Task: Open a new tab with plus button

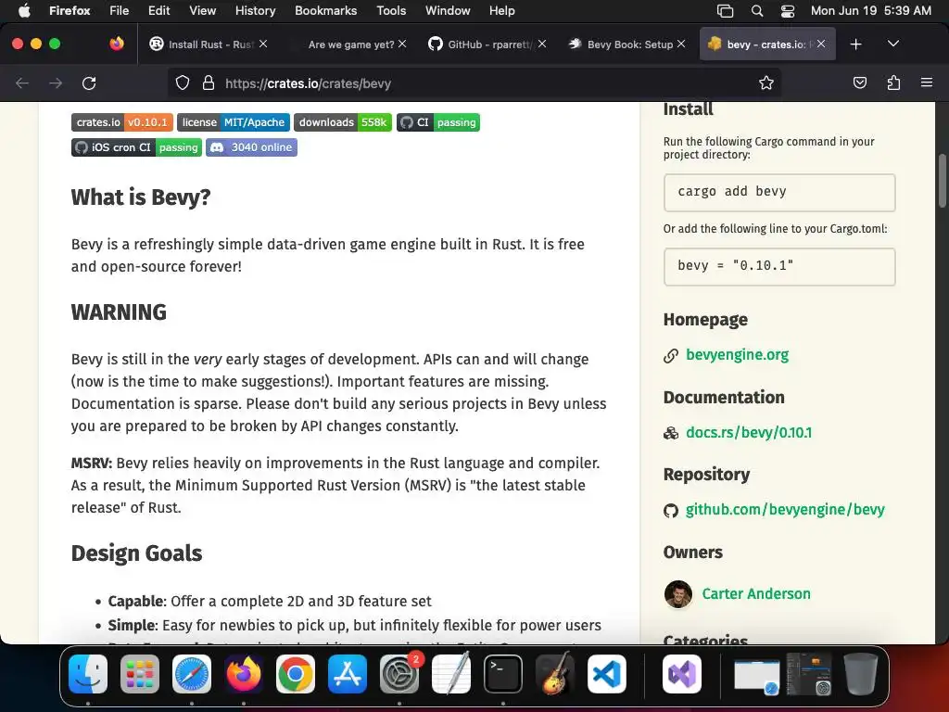Action: point(855,44)
